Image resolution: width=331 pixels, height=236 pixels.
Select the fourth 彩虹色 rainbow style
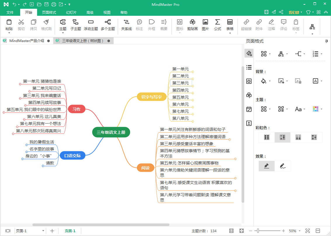tap(314, 137)
